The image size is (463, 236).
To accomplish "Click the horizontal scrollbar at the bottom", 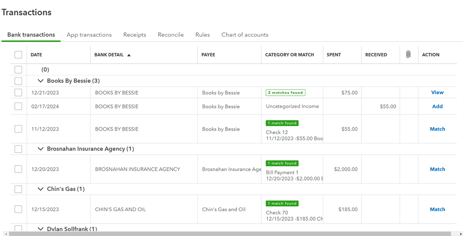I will [230, 234].
